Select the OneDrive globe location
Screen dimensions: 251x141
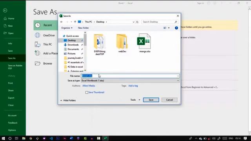38,35
